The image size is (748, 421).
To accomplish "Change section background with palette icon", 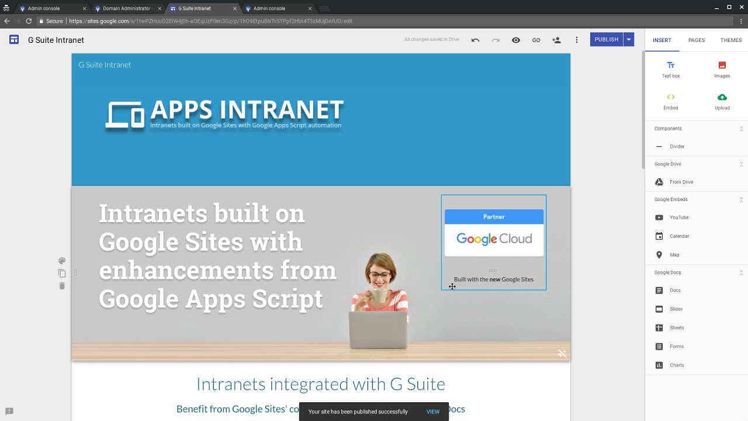I will (62, 261).
